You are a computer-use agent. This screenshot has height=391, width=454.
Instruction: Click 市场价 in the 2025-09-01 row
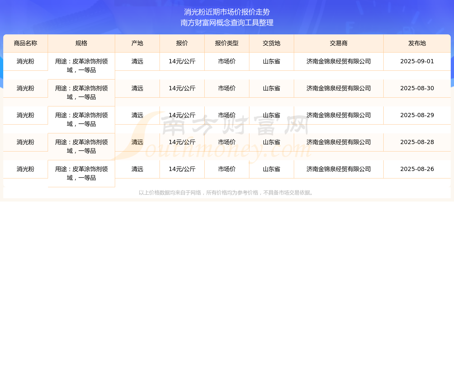[x=227, y=61]
